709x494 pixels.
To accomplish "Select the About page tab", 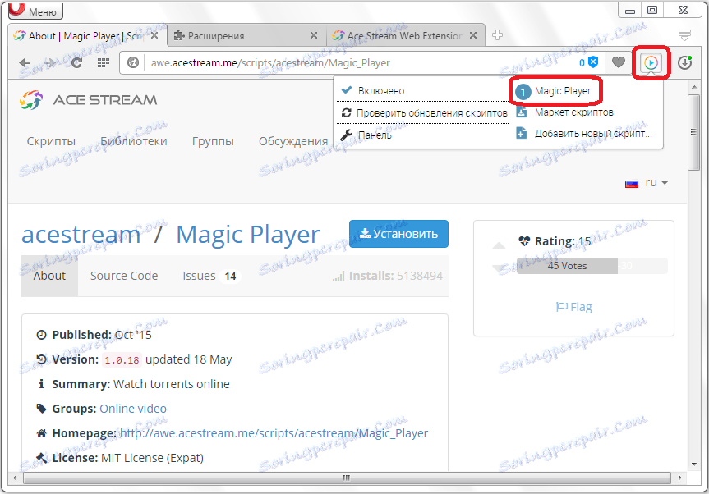I will coord(50,276).
